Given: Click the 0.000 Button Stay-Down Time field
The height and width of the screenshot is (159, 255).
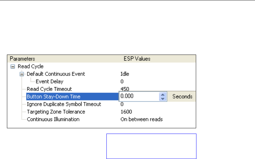Looking at the screenshot, I should tap(139, 96).
